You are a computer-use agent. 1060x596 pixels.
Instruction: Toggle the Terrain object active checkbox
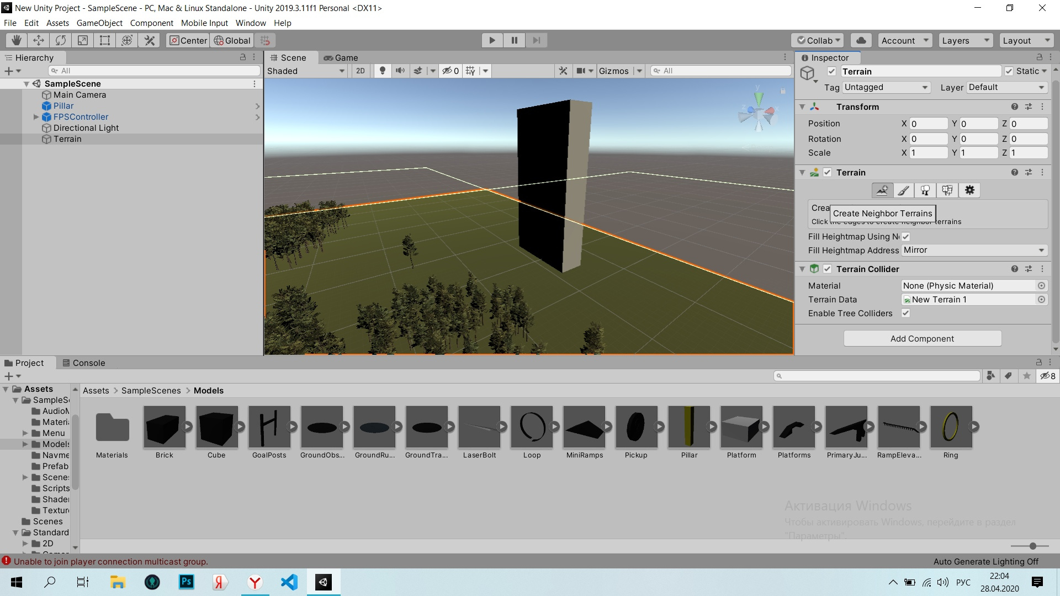(831, 71)
